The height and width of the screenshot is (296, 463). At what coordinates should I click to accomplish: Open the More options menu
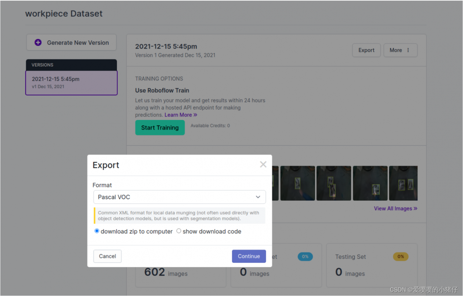click(400, 50)
